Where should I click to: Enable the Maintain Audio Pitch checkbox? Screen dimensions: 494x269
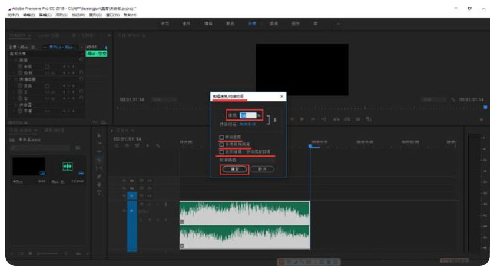pyautogui.click(x=222, y=144)
